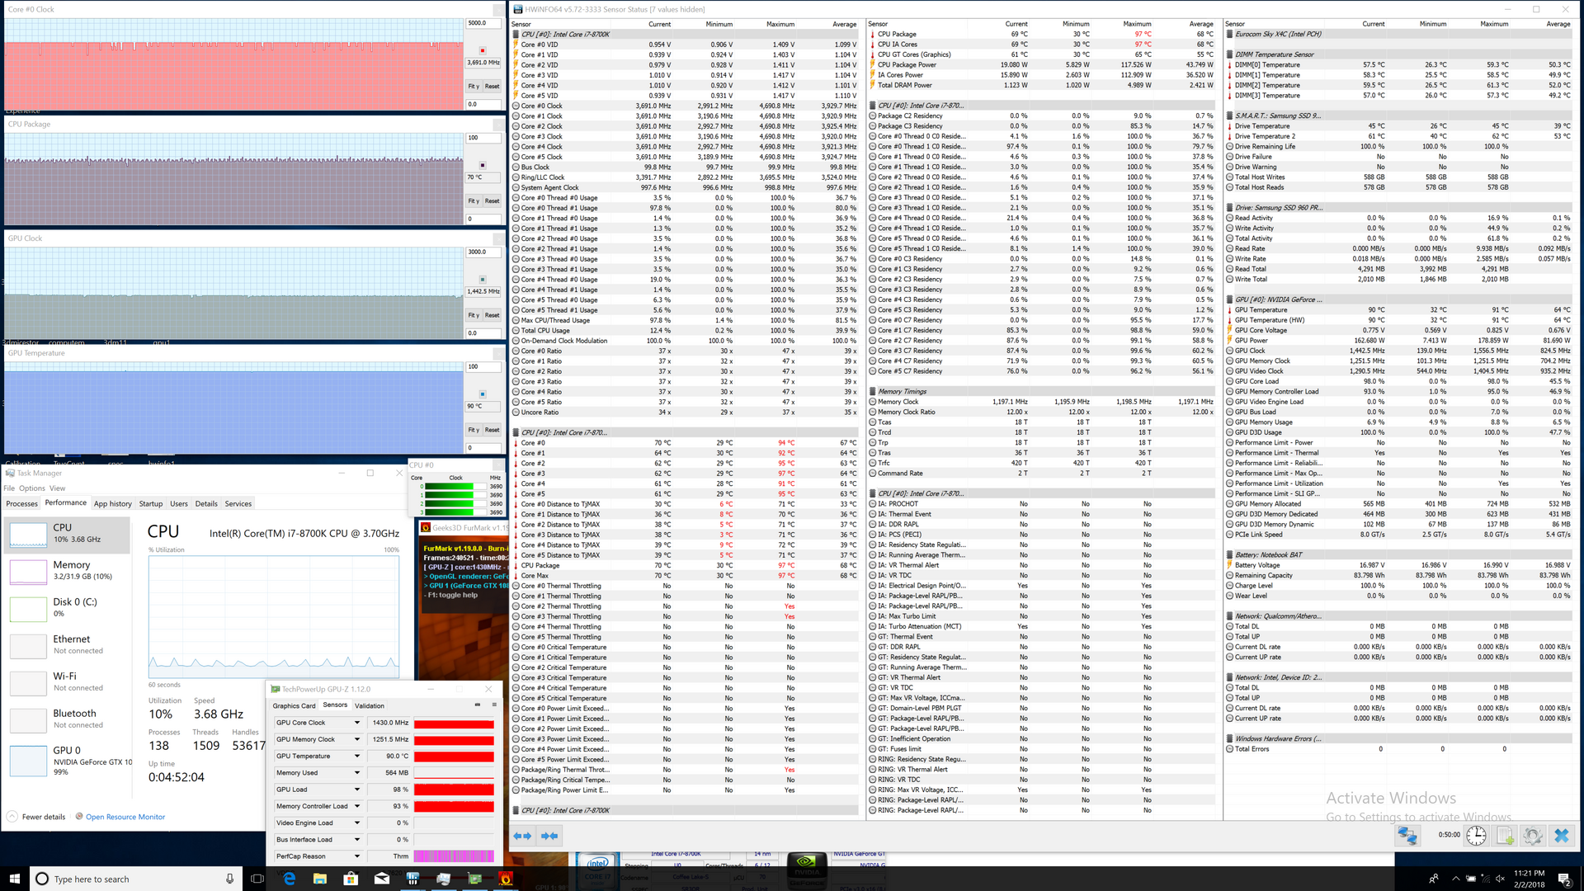Open File Explorer from taskbar
The height and width of the screenshot is (891, 1584).
(x=319, y=879)
